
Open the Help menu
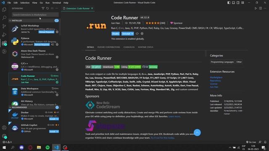coord(66,3)
